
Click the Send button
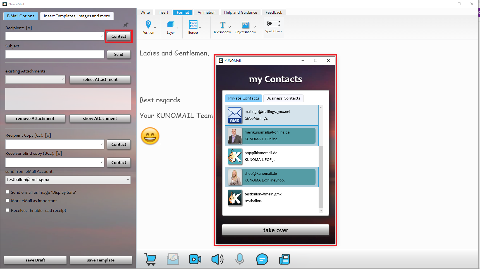(x=119, y=54)
